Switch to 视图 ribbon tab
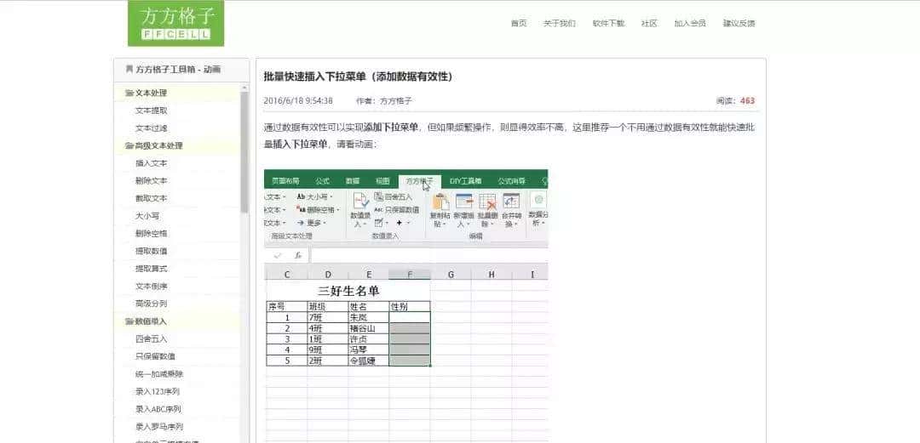This screenshot has width=920, height=443. tap(382, 181)
